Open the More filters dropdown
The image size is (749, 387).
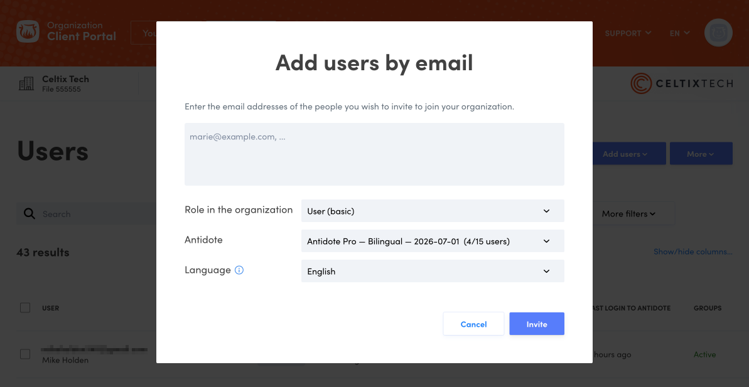(628, 214)
